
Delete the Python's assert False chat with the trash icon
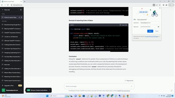click(x=22, y=17)
